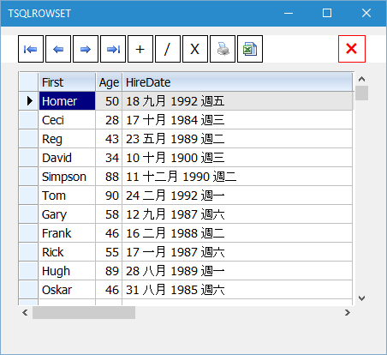Move to previous record arrow
The height and width of the screenshot is (355, 387).
[x=58, y=49]
